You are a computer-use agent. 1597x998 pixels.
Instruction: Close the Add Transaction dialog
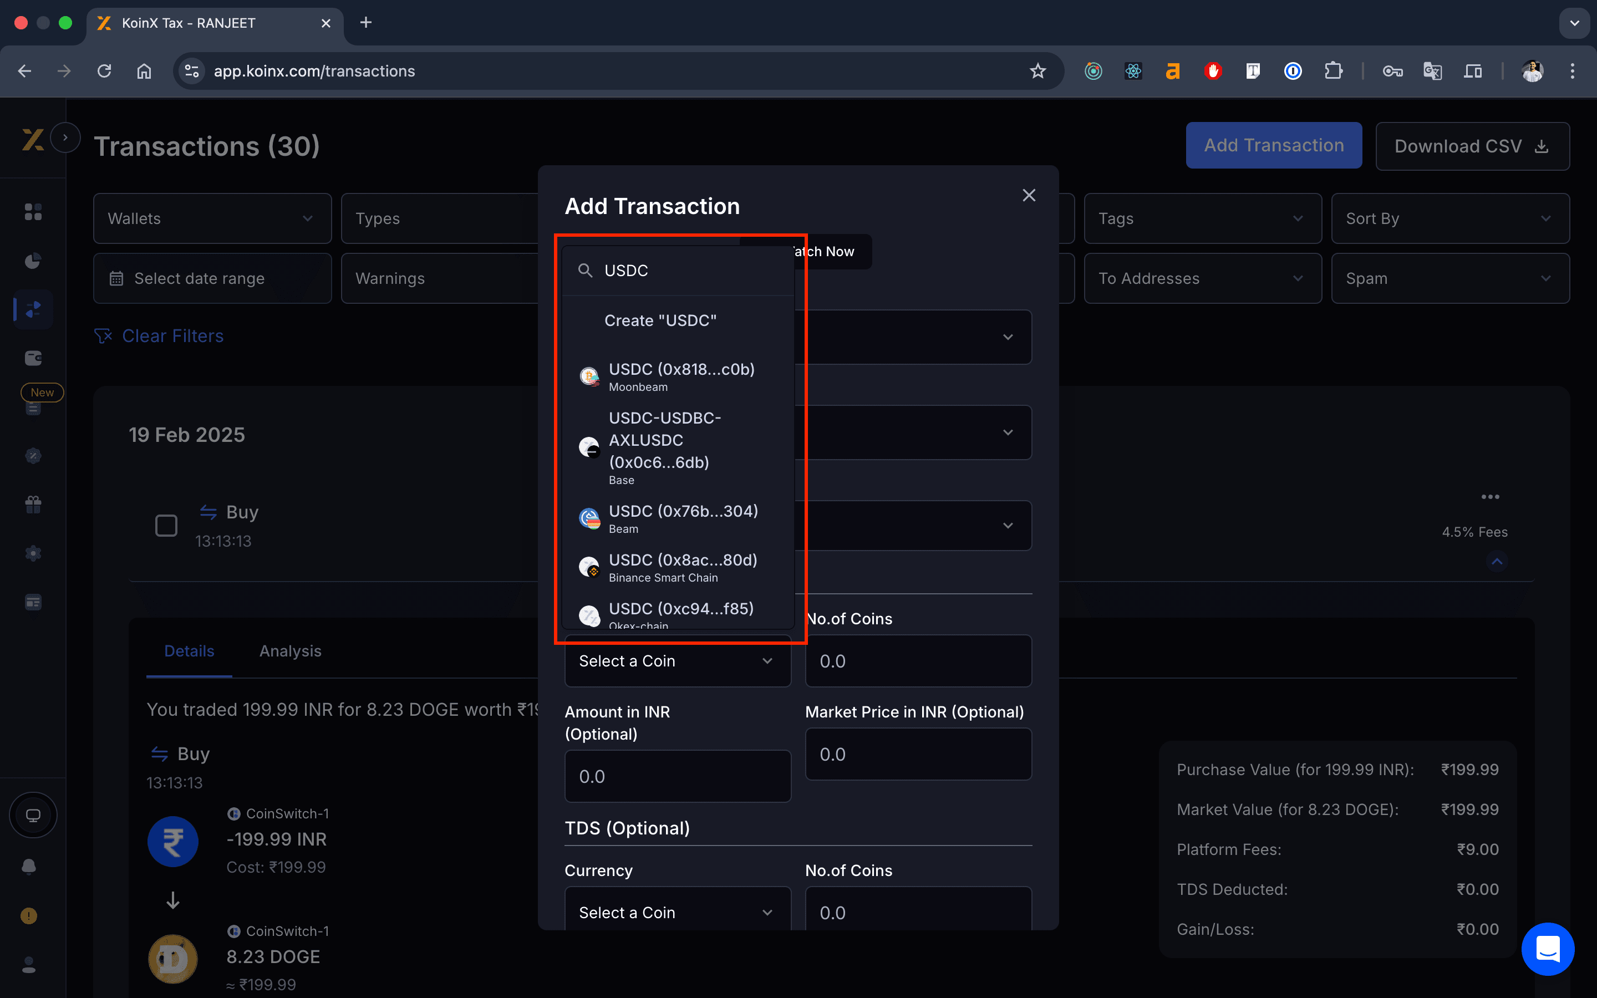(x=1029, y=195)
